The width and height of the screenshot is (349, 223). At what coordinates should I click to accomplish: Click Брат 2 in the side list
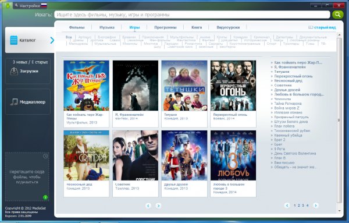(x=280, y=140)
